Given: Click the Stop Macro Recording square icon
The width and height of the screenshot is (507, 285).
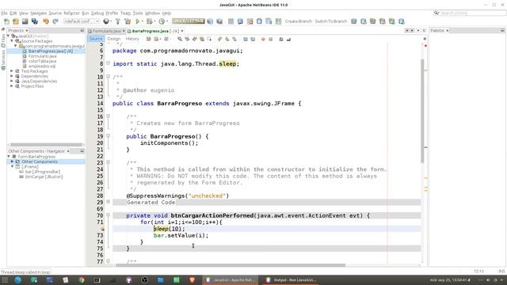Looking at the screenshot, I should pos(271,39).
